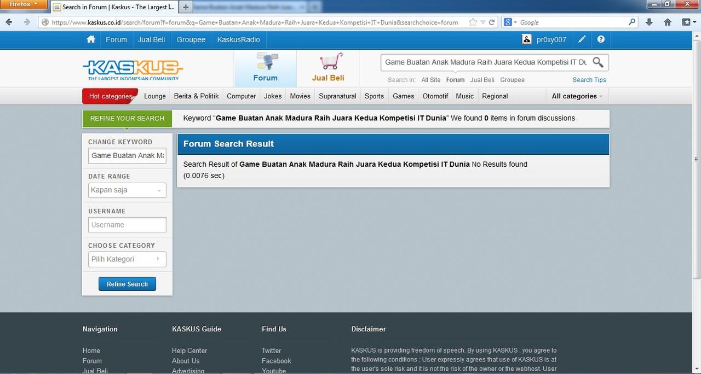This screenshot has width=701, height=374.
Task: Open the Google search engine dropdown
Action: tap(510, 22)
